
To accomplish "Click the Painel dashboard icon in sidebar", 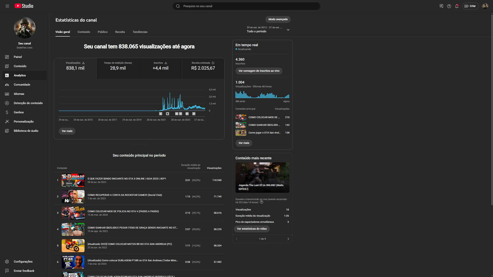I will click(7, 57).
